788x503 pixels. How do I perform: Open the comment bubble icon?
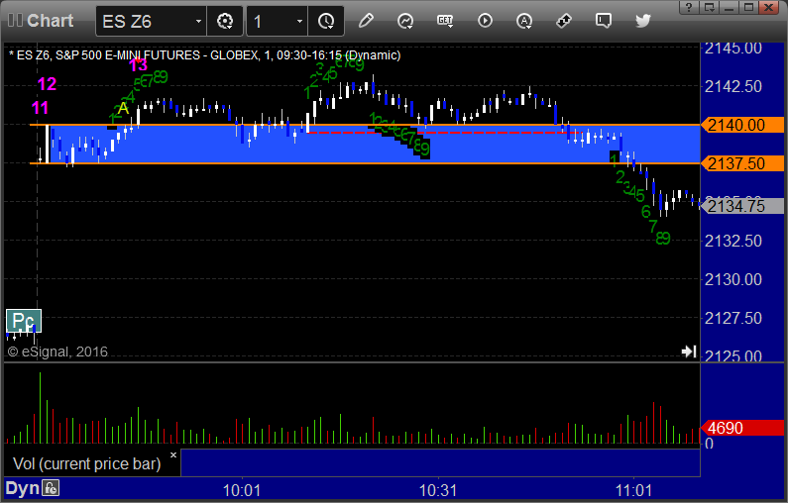603,21
